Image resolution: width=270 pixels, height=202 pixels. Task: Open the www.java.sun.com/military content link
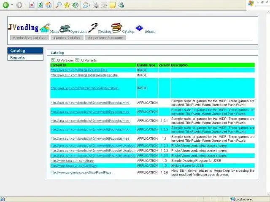(x=74, y=166)
